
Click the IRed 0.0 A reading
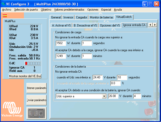[x=24, y=29]
